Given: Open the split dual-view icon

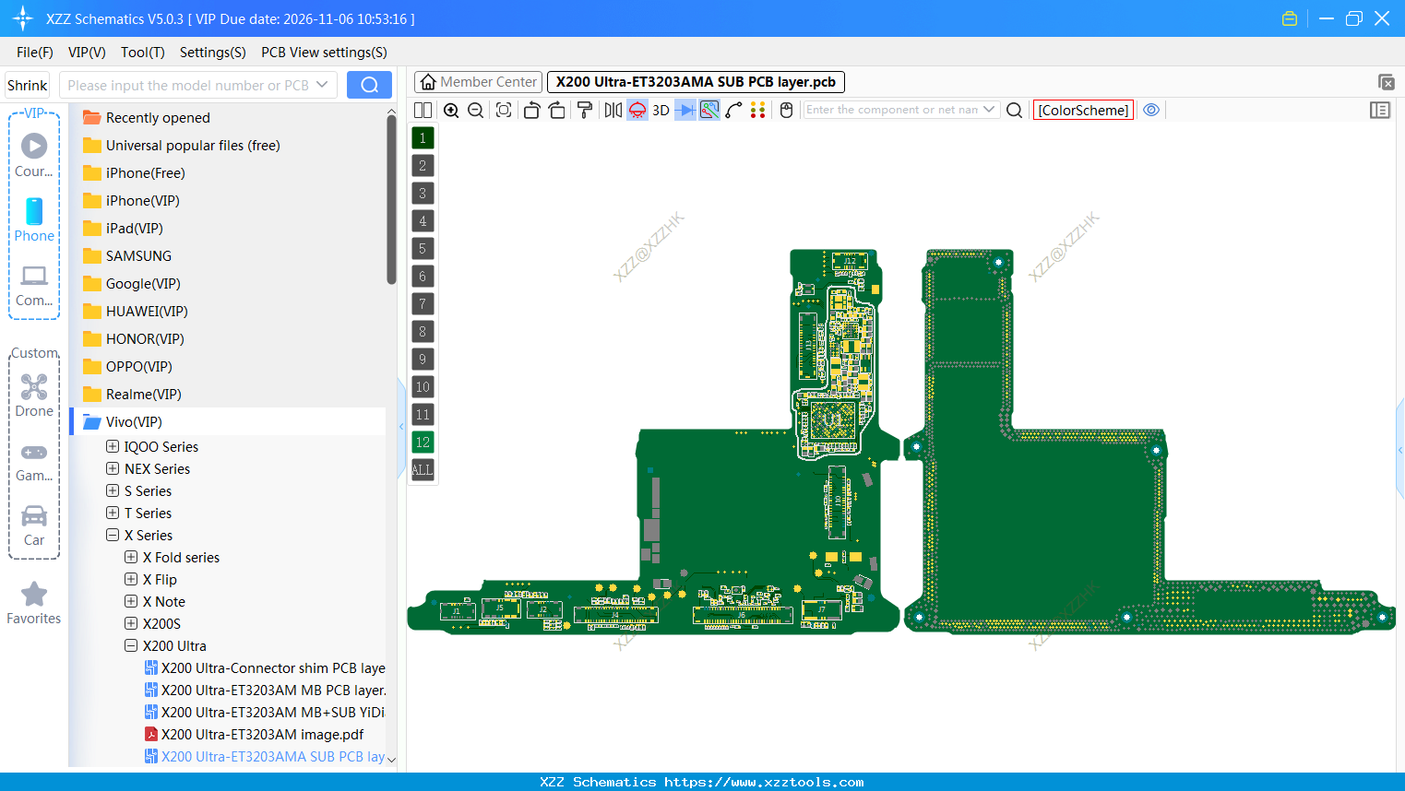Looking at the screenshot, I should pos(422,110).
